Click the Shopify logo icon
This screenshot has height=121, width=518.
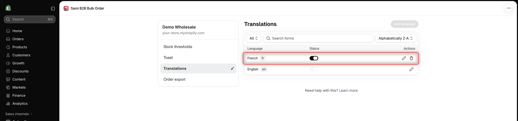click(x=8, y=8)
